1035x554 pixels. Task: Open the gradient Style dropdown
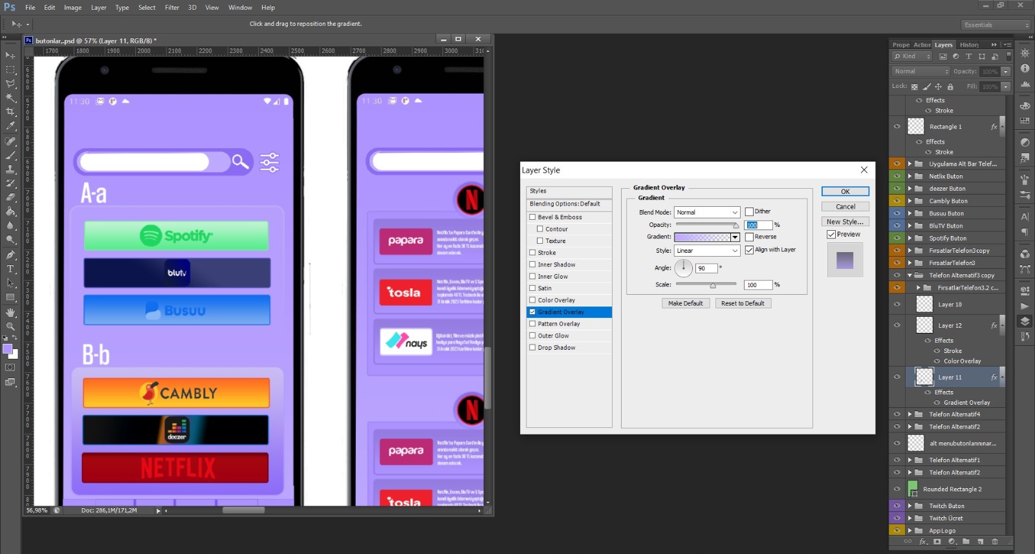(x=706, y=250)
